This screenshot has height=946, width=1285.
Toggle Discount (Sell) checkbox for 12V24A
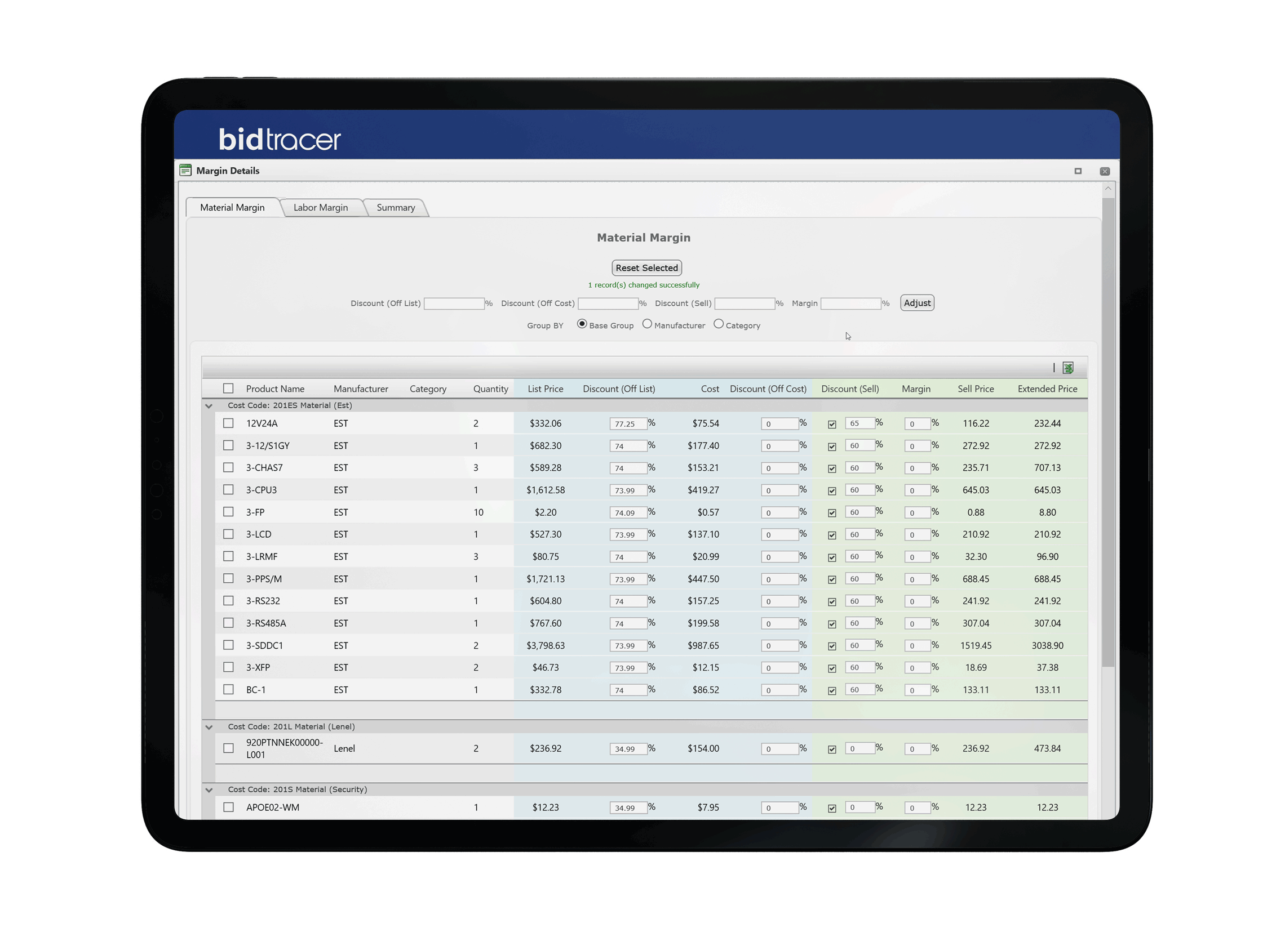[x=832, y=425]
